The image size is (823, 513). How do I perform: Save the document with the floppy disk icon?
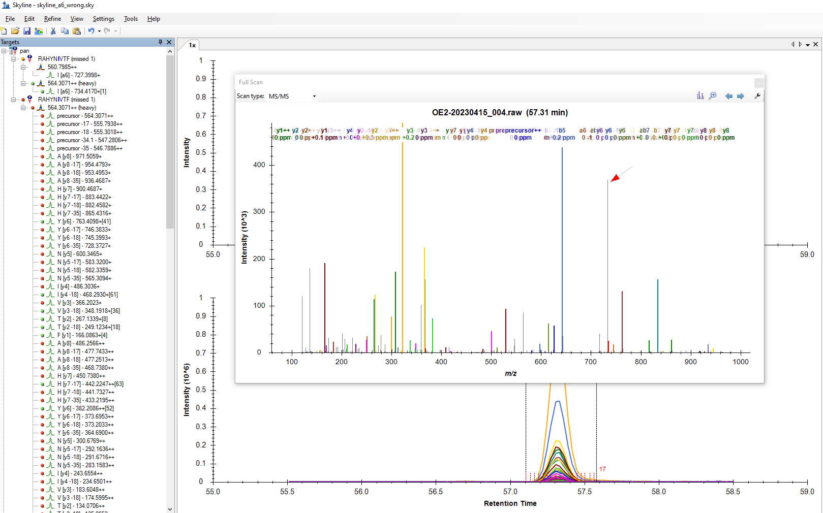click(x=27, y=31)
